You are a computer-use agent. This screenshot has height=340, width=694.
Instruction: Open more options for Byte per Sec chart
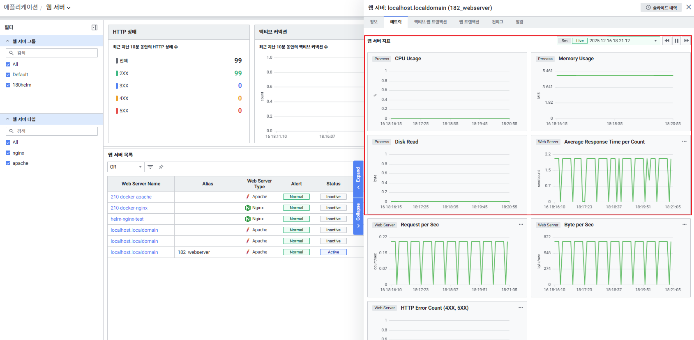pos(684,224)
